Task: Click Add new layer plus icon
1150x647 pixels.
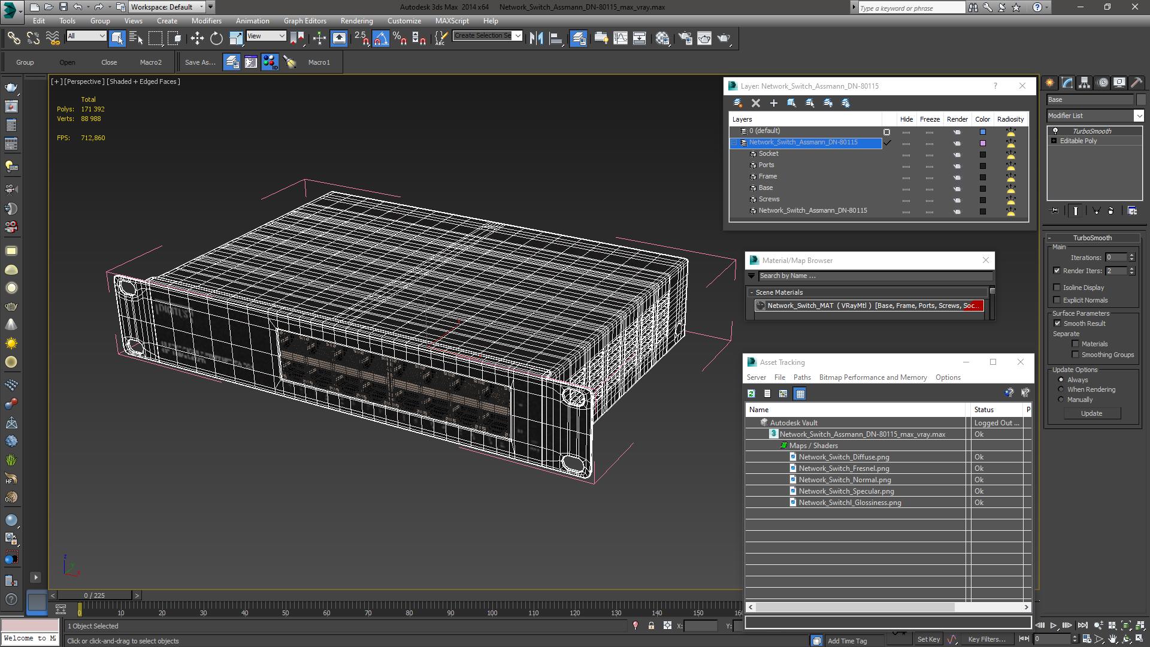Action: click(774, 103)
